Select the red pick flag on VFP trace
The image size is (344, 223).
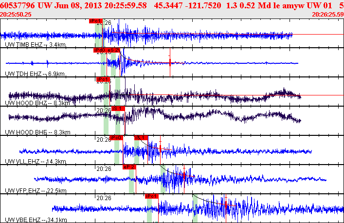tap(129, 167)
